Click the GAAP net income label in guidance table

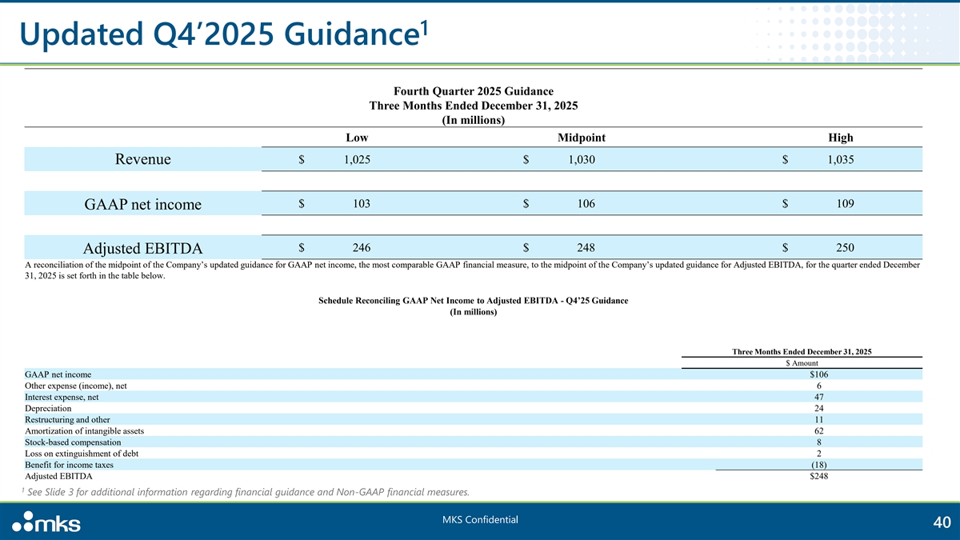click(143, 205)
